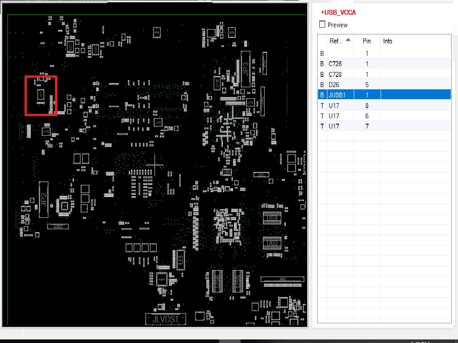The image size is (458, 343).
Task: Select the U17 pin 6 row
Action: (x=384, y=116)
